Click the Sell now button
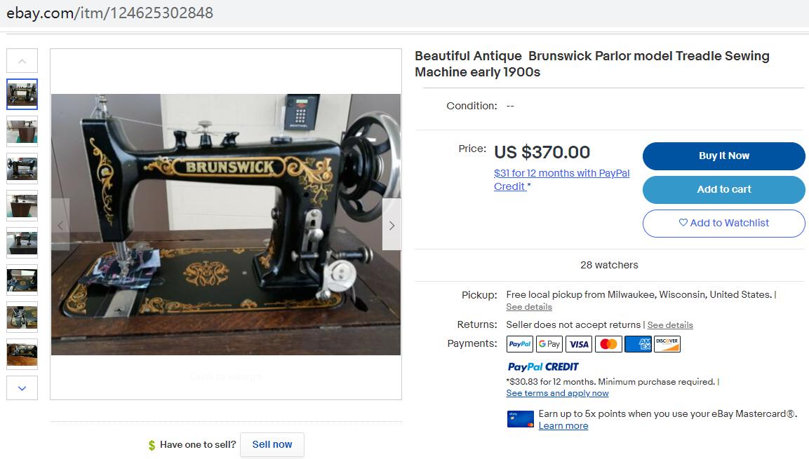809x459 pixels. point(272,444)
